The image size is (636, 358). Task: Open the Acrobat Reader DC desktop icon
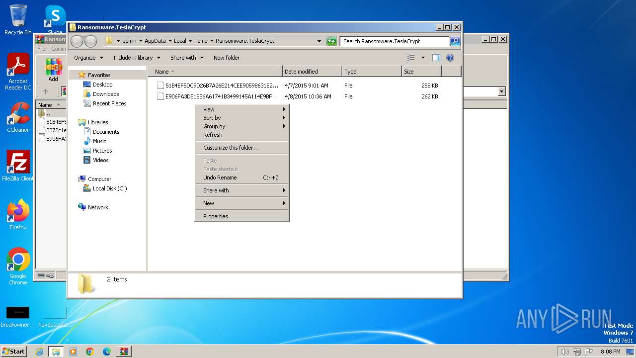(18, 72)
